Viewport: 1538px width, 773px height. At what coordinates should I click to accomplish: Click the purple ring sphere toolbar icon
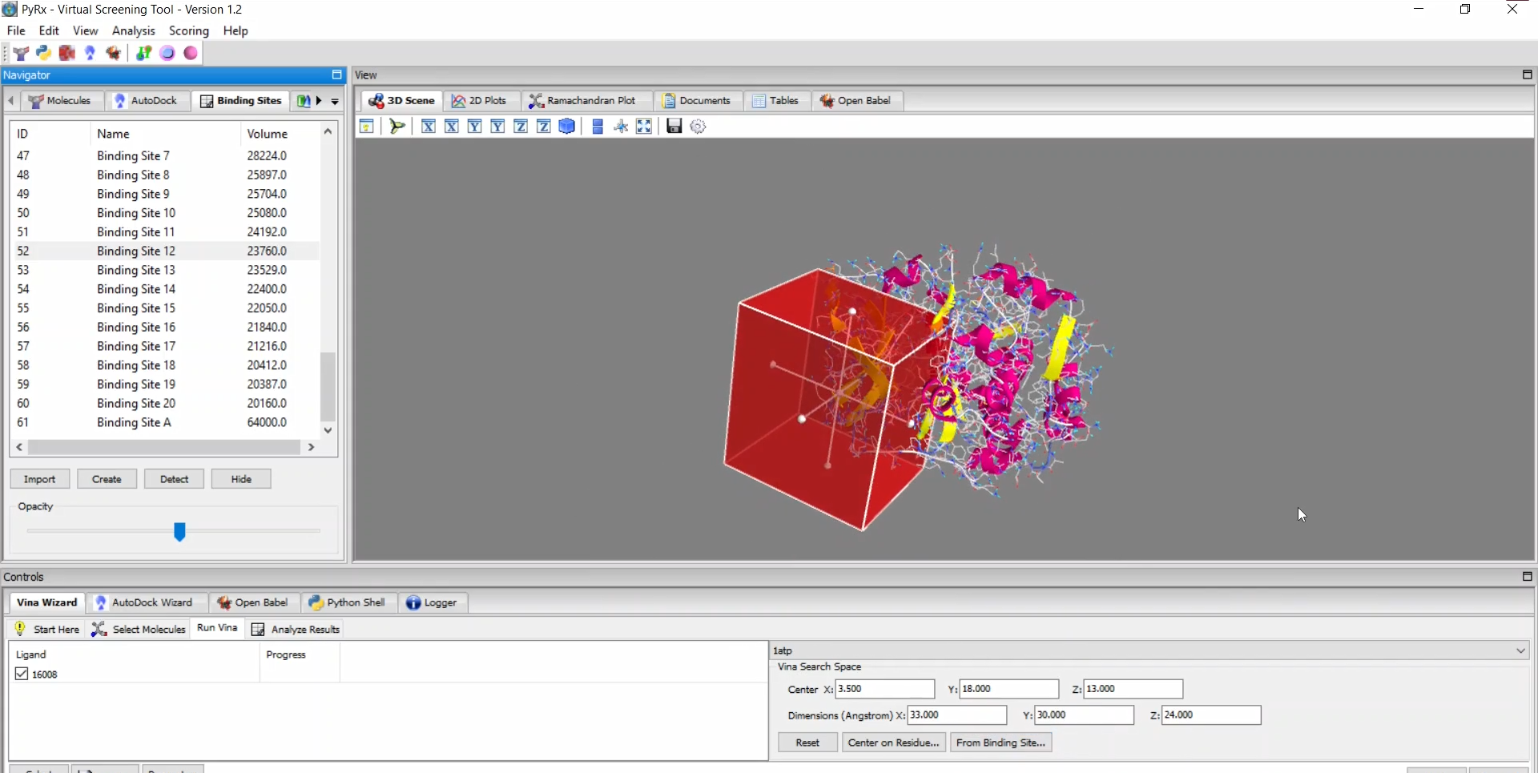pyautogui.click(x=167, y=53)
